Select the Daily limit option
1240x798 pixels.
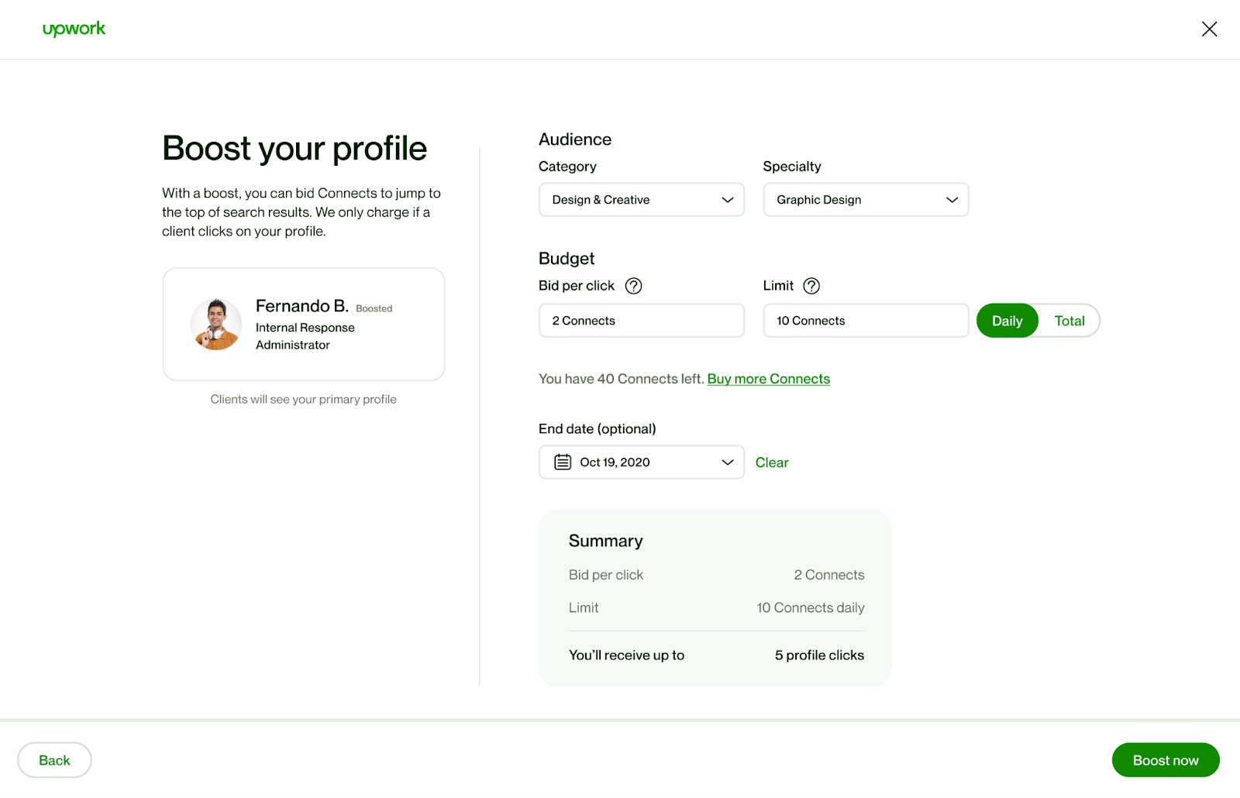click(1007, 321)
